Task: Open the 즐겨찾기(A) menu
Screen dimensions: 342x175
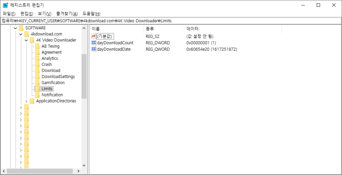Action: click(67, 14)
